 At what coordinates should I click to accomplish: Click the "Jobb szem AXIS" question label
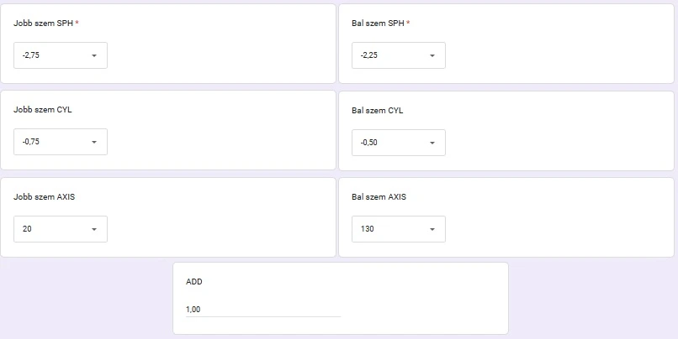coord(45,197)
